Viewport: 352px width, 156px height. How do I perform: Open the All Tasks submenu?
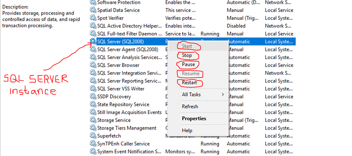pos(198,94)
